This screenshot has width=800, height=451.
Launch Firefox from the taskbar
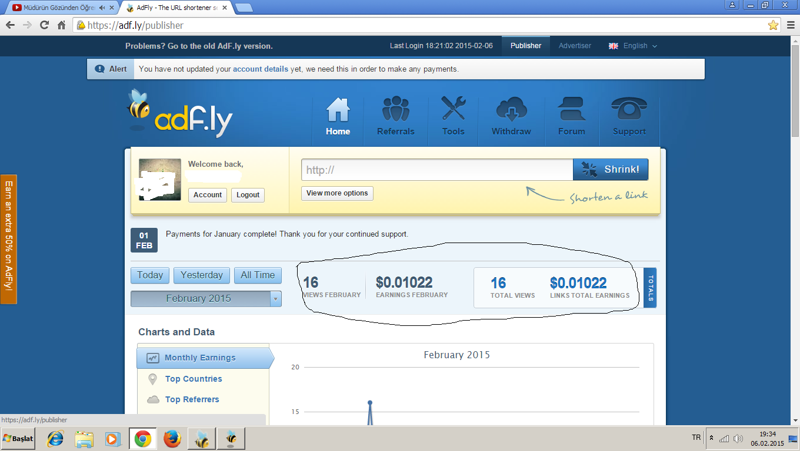[172, 439]
